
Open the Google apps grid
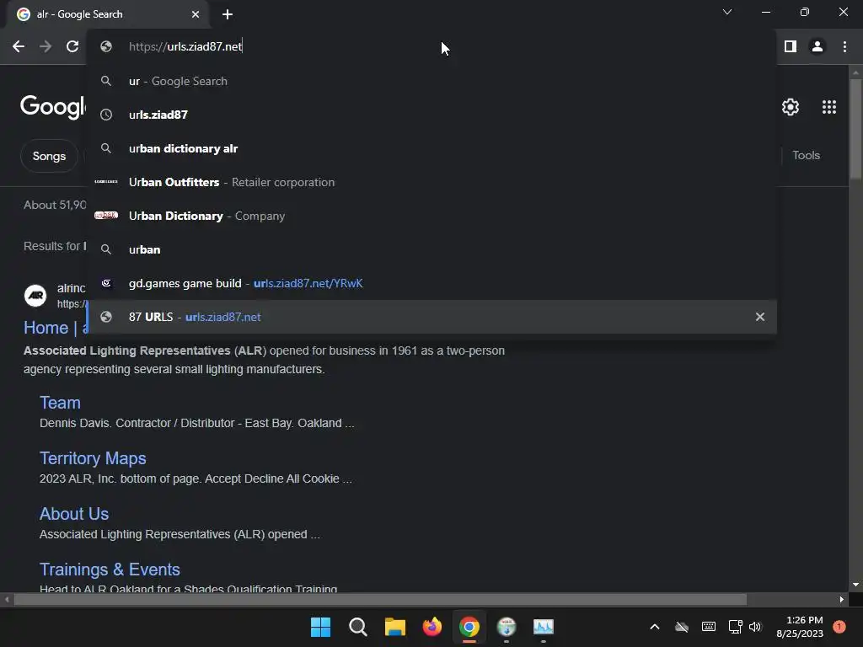(829, 107)
